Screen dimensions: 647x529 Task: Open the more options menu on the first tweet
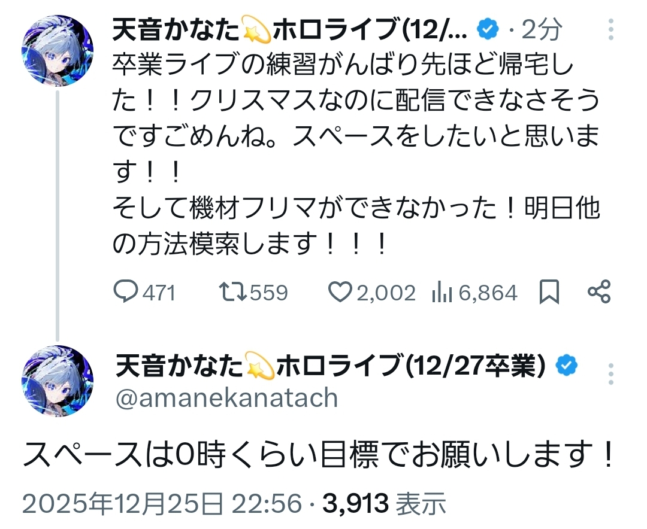[610, 30]
